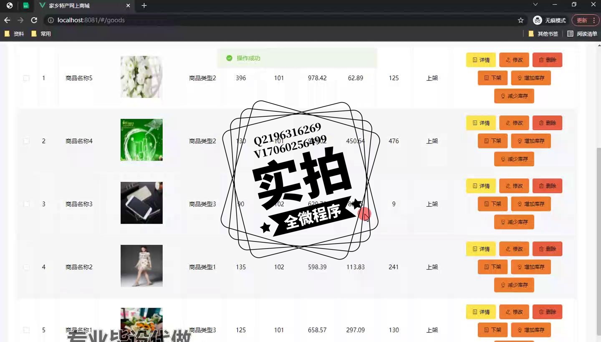This screenshot has height=342, width=601.
Task: Bookmark this page with star icon
Action: pos(520,20)
